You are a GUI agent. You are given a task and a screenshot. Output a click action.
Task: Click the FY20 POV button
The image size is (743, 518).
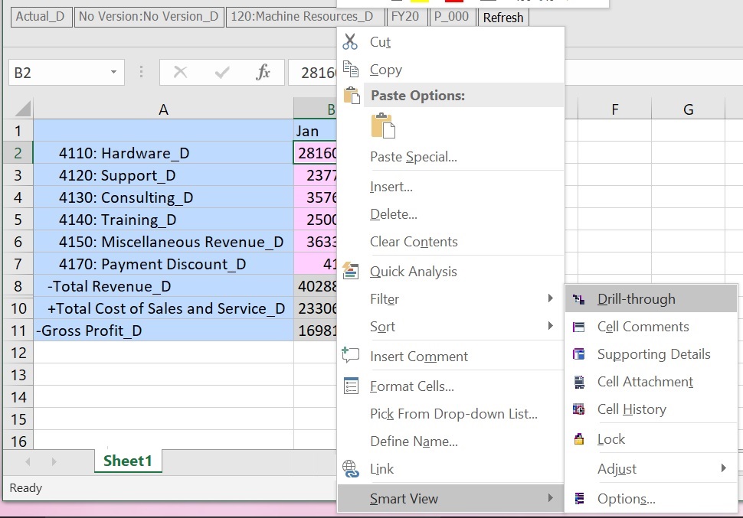[407, 17]
